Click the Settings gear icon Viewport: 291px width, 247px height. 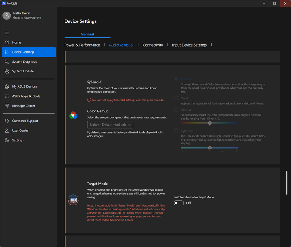click(7, 140)
